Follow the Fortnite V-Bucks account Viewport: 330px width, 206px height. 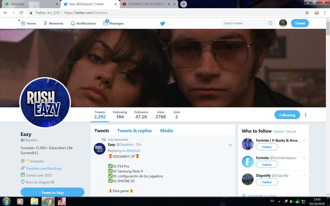[267, 147]
